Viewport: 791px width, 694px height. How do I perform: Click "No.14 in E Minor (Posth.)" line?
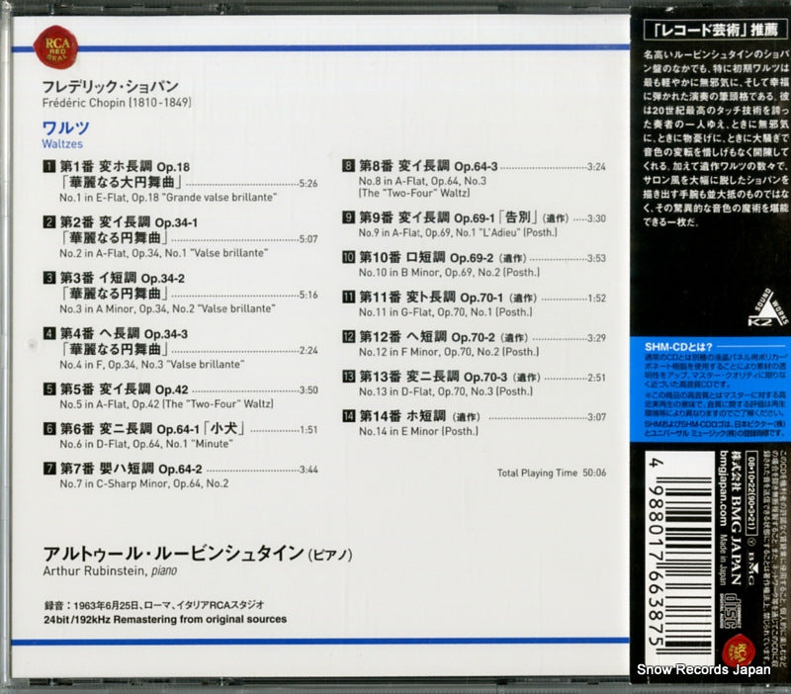click(x=418, y=431)
